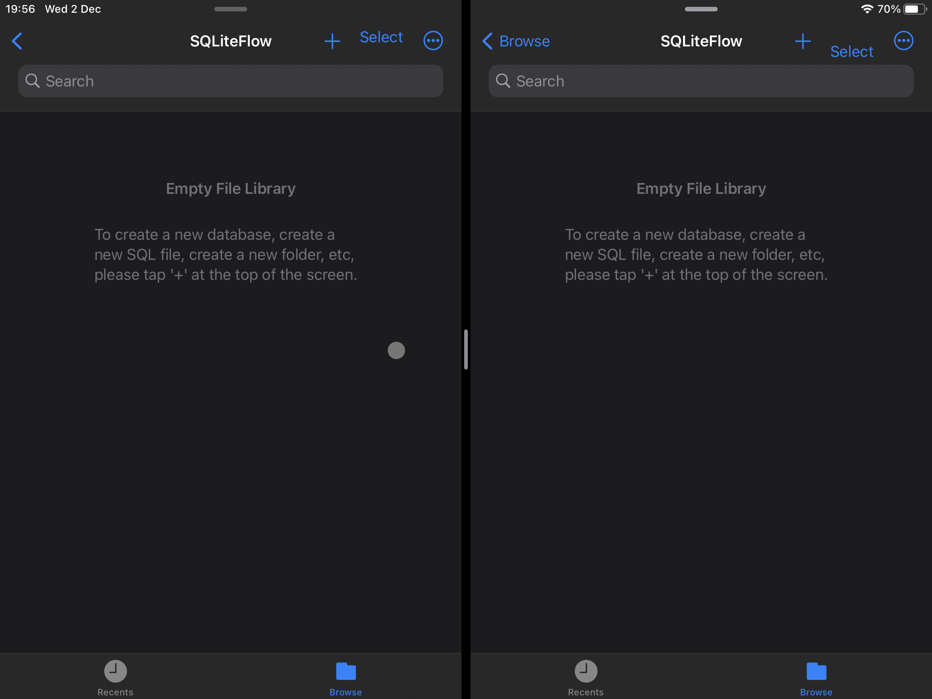
Task: Tap the Browse folder icon in the left pane
Action: pos(345,670)
